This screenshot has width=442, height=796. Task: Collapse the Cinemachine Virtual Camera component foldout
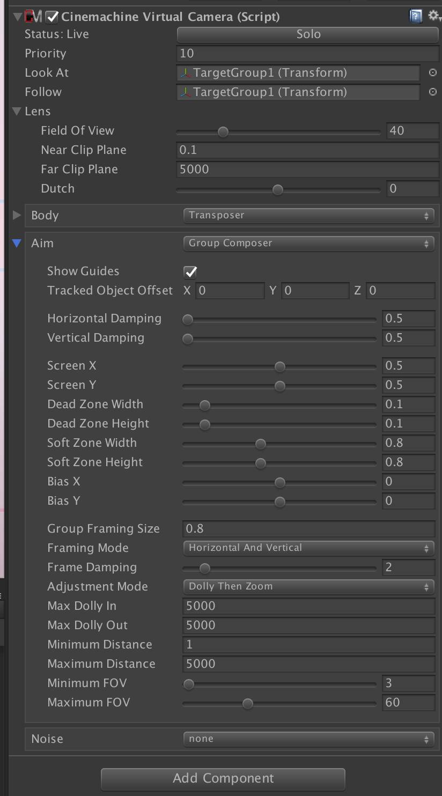17,17
